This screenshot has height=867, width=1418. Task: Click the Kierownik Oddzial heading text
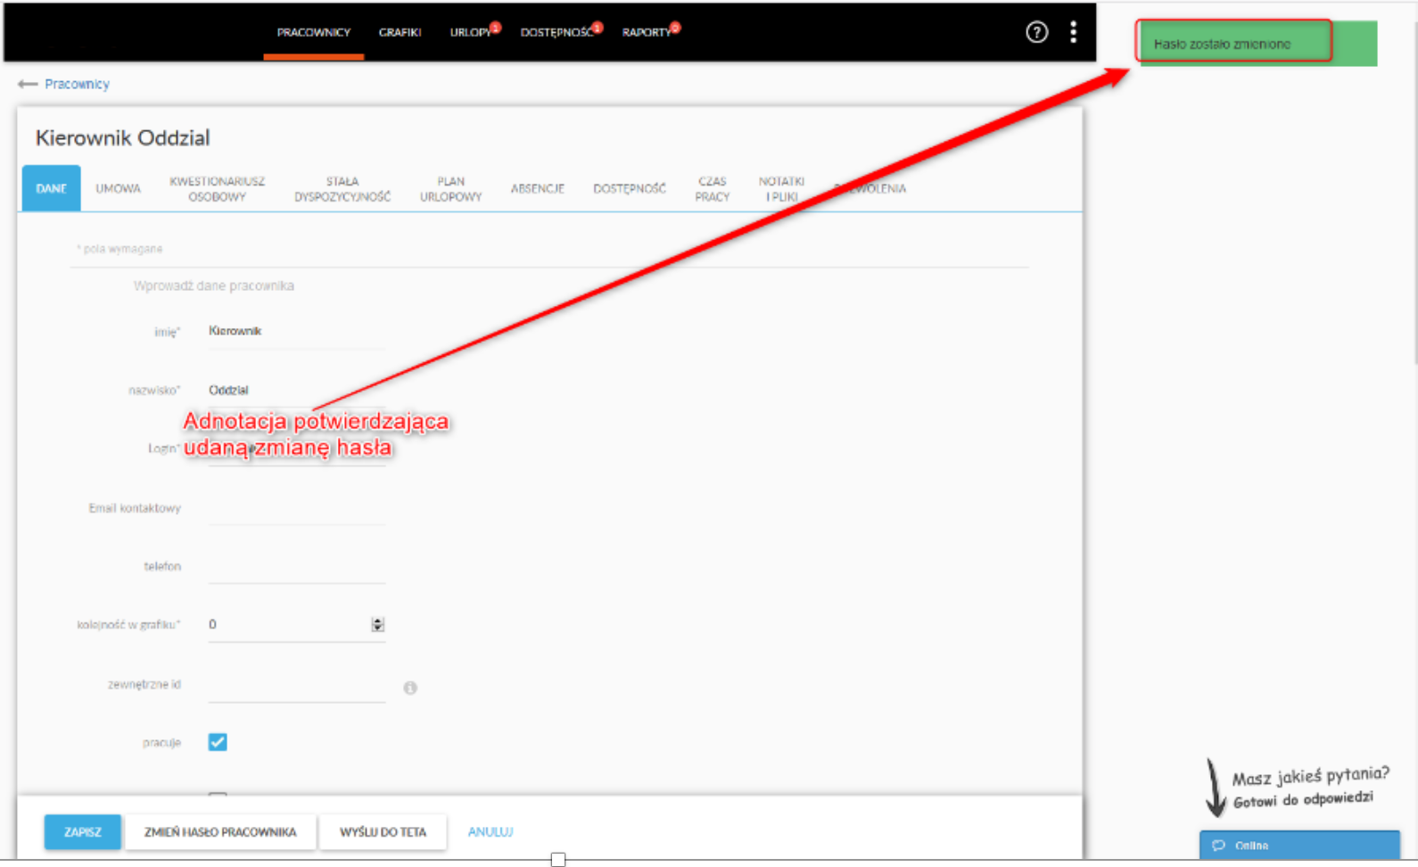pyautogui.click(x=122, y=138)
